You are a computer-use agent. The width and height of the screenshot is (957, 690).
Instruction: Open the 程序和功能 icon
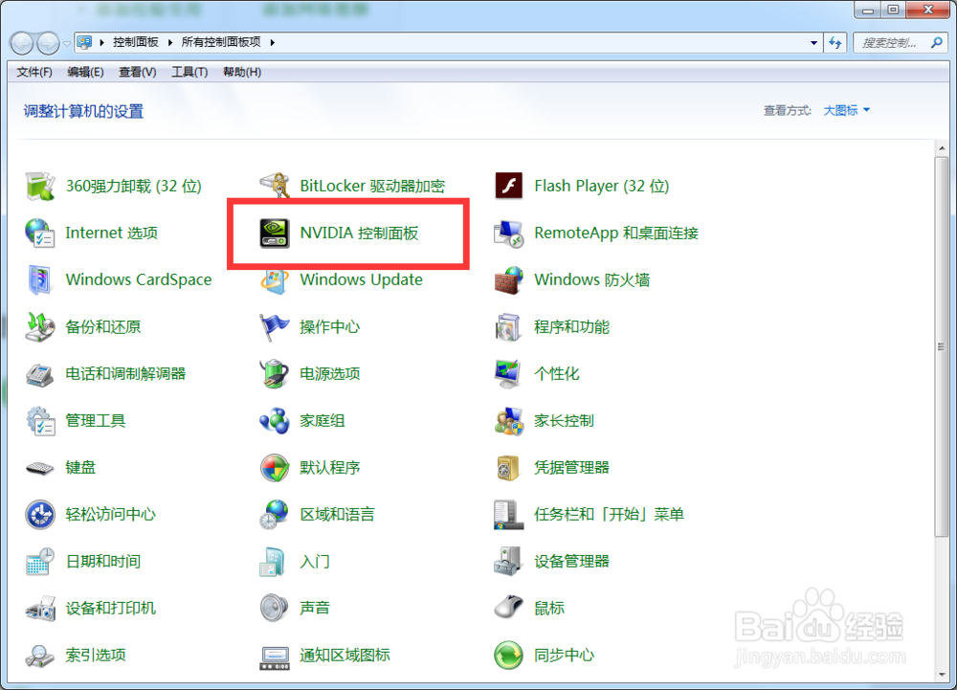click(x=509, y=327)
